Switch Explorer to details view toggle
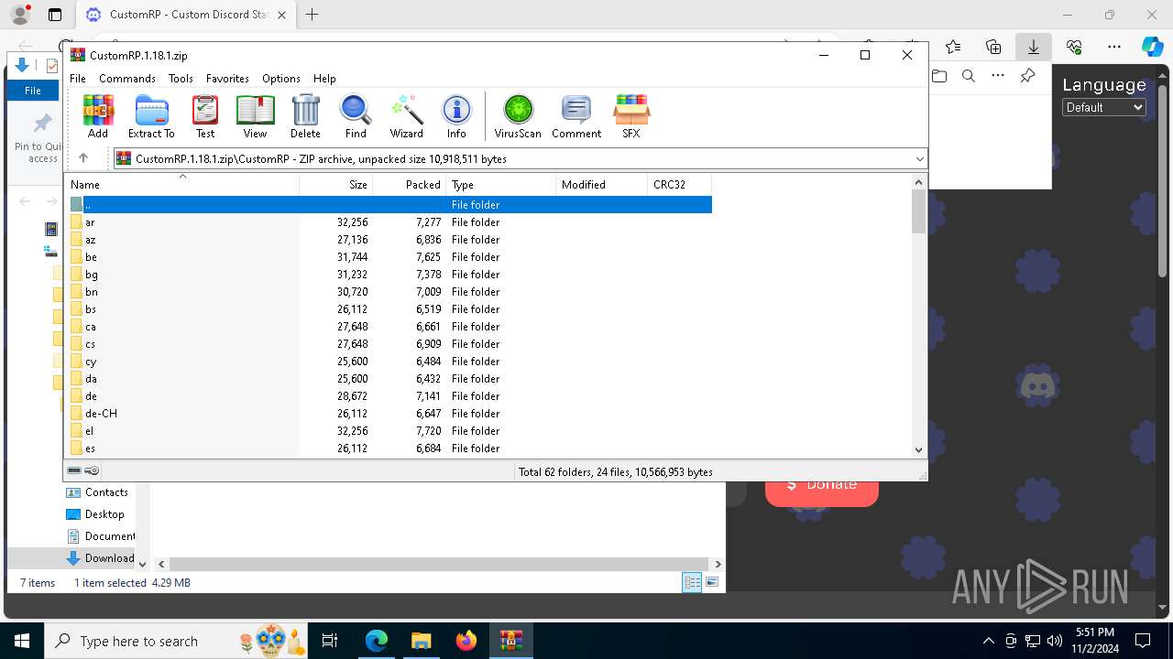The height and width of the screenshot is (659, 1173). [692, 582]
